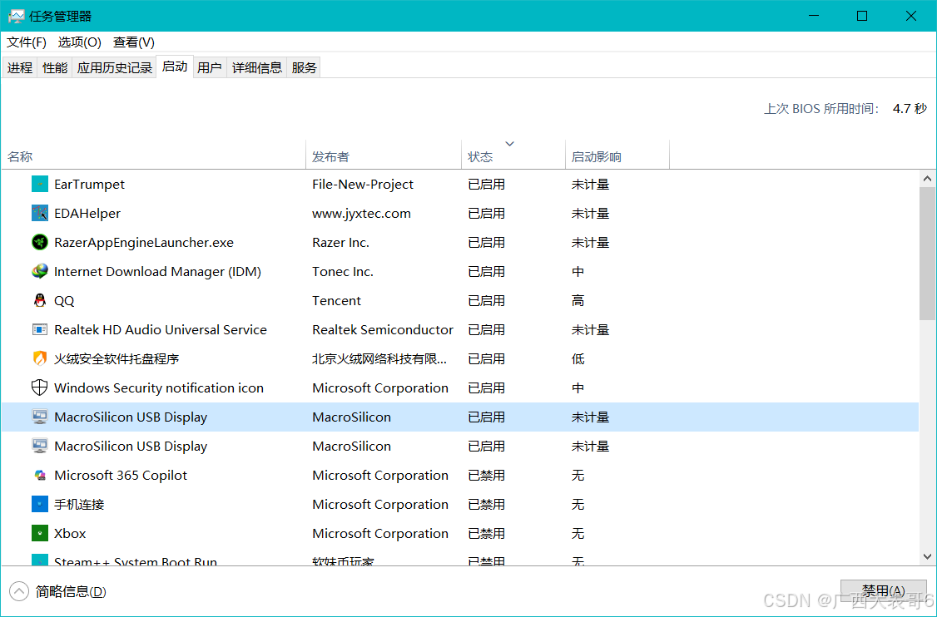This screenshot has height=617, width=937.
Task: Switch to the 应用历史记录 tab
Action: (114, 68)
